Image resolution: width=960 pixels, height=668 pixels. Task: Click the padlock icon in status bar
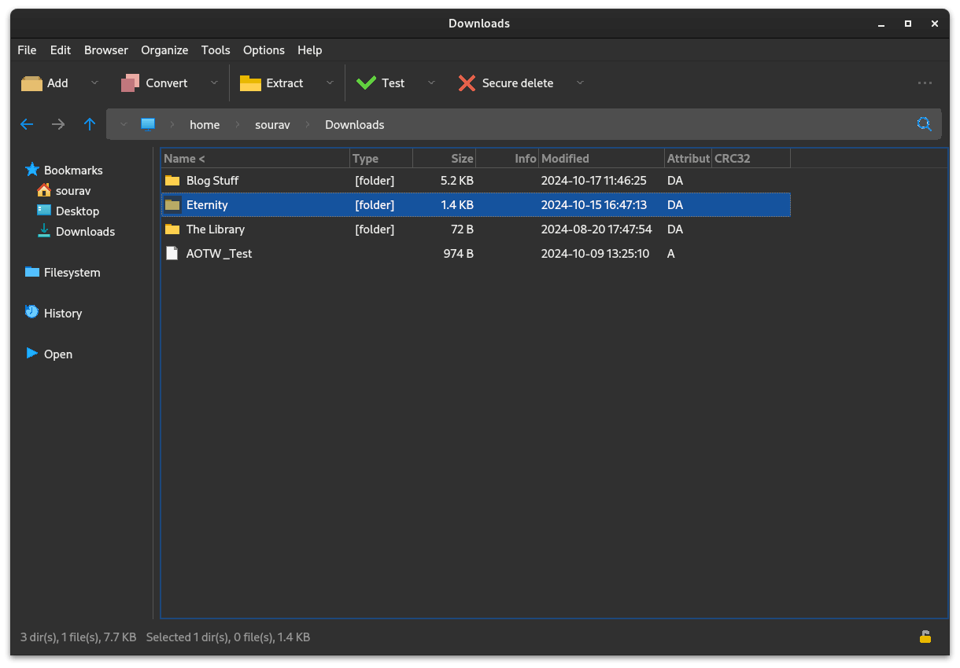(x=925, y=637)
